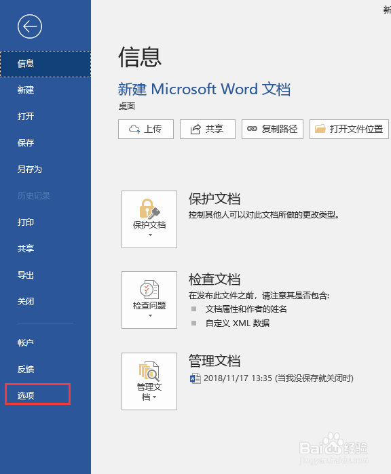
Task: Click the 管理文档 heading
Action: [x=215, y=361]
